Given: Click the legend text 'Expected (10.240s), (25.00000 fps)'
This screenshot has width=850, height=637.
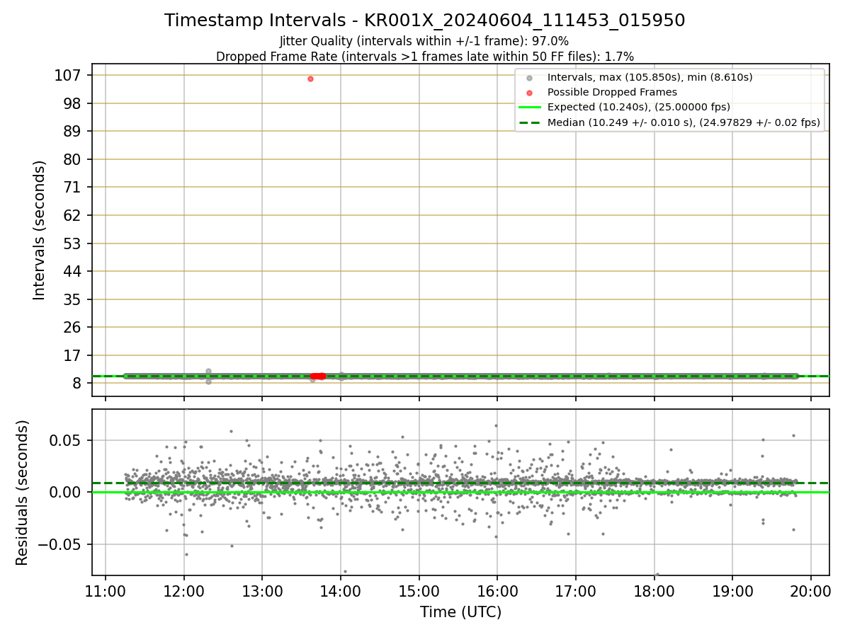Looking at the screenshot, I should (x=639, y=108).
